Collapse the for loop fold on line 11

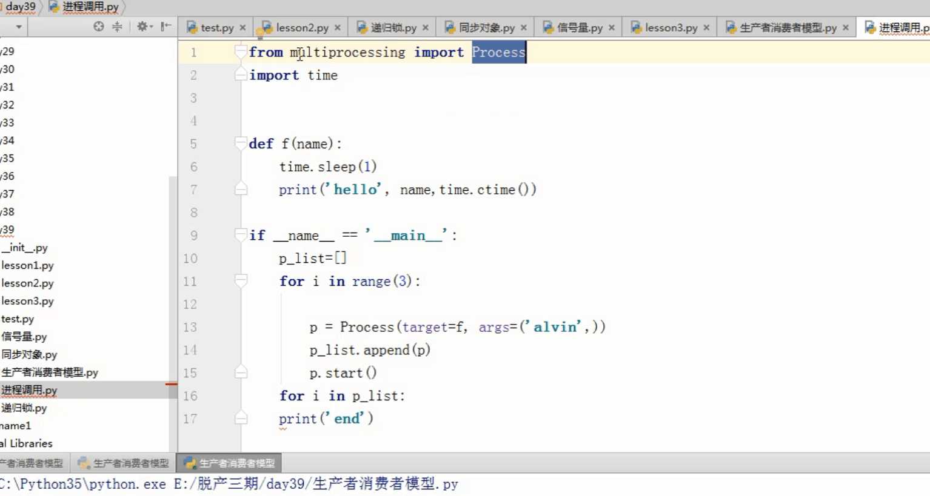[241, 280]
